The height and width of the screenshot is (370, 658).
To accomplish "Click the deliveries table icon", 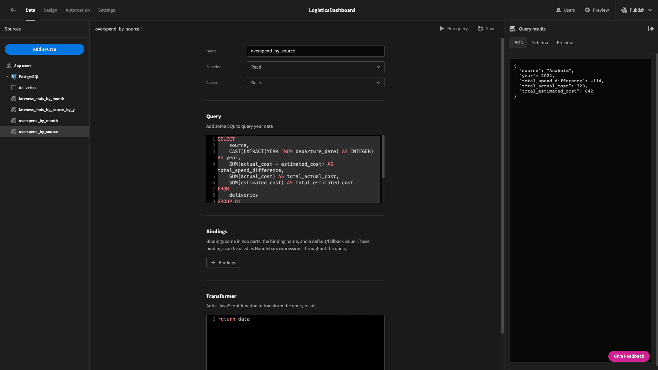I will pyautogui.click(x=14, y=88).
